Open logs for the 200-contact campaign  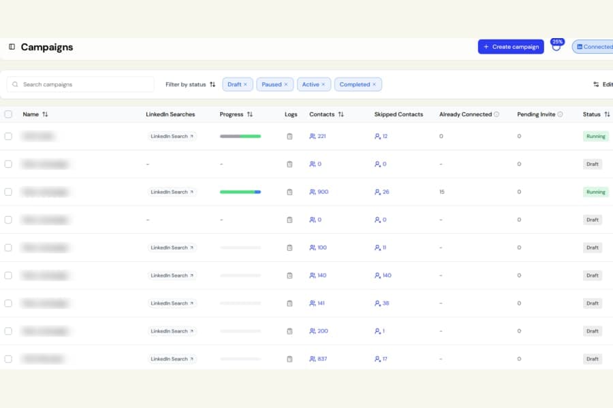pyautogui.click(x=289, y=331)
